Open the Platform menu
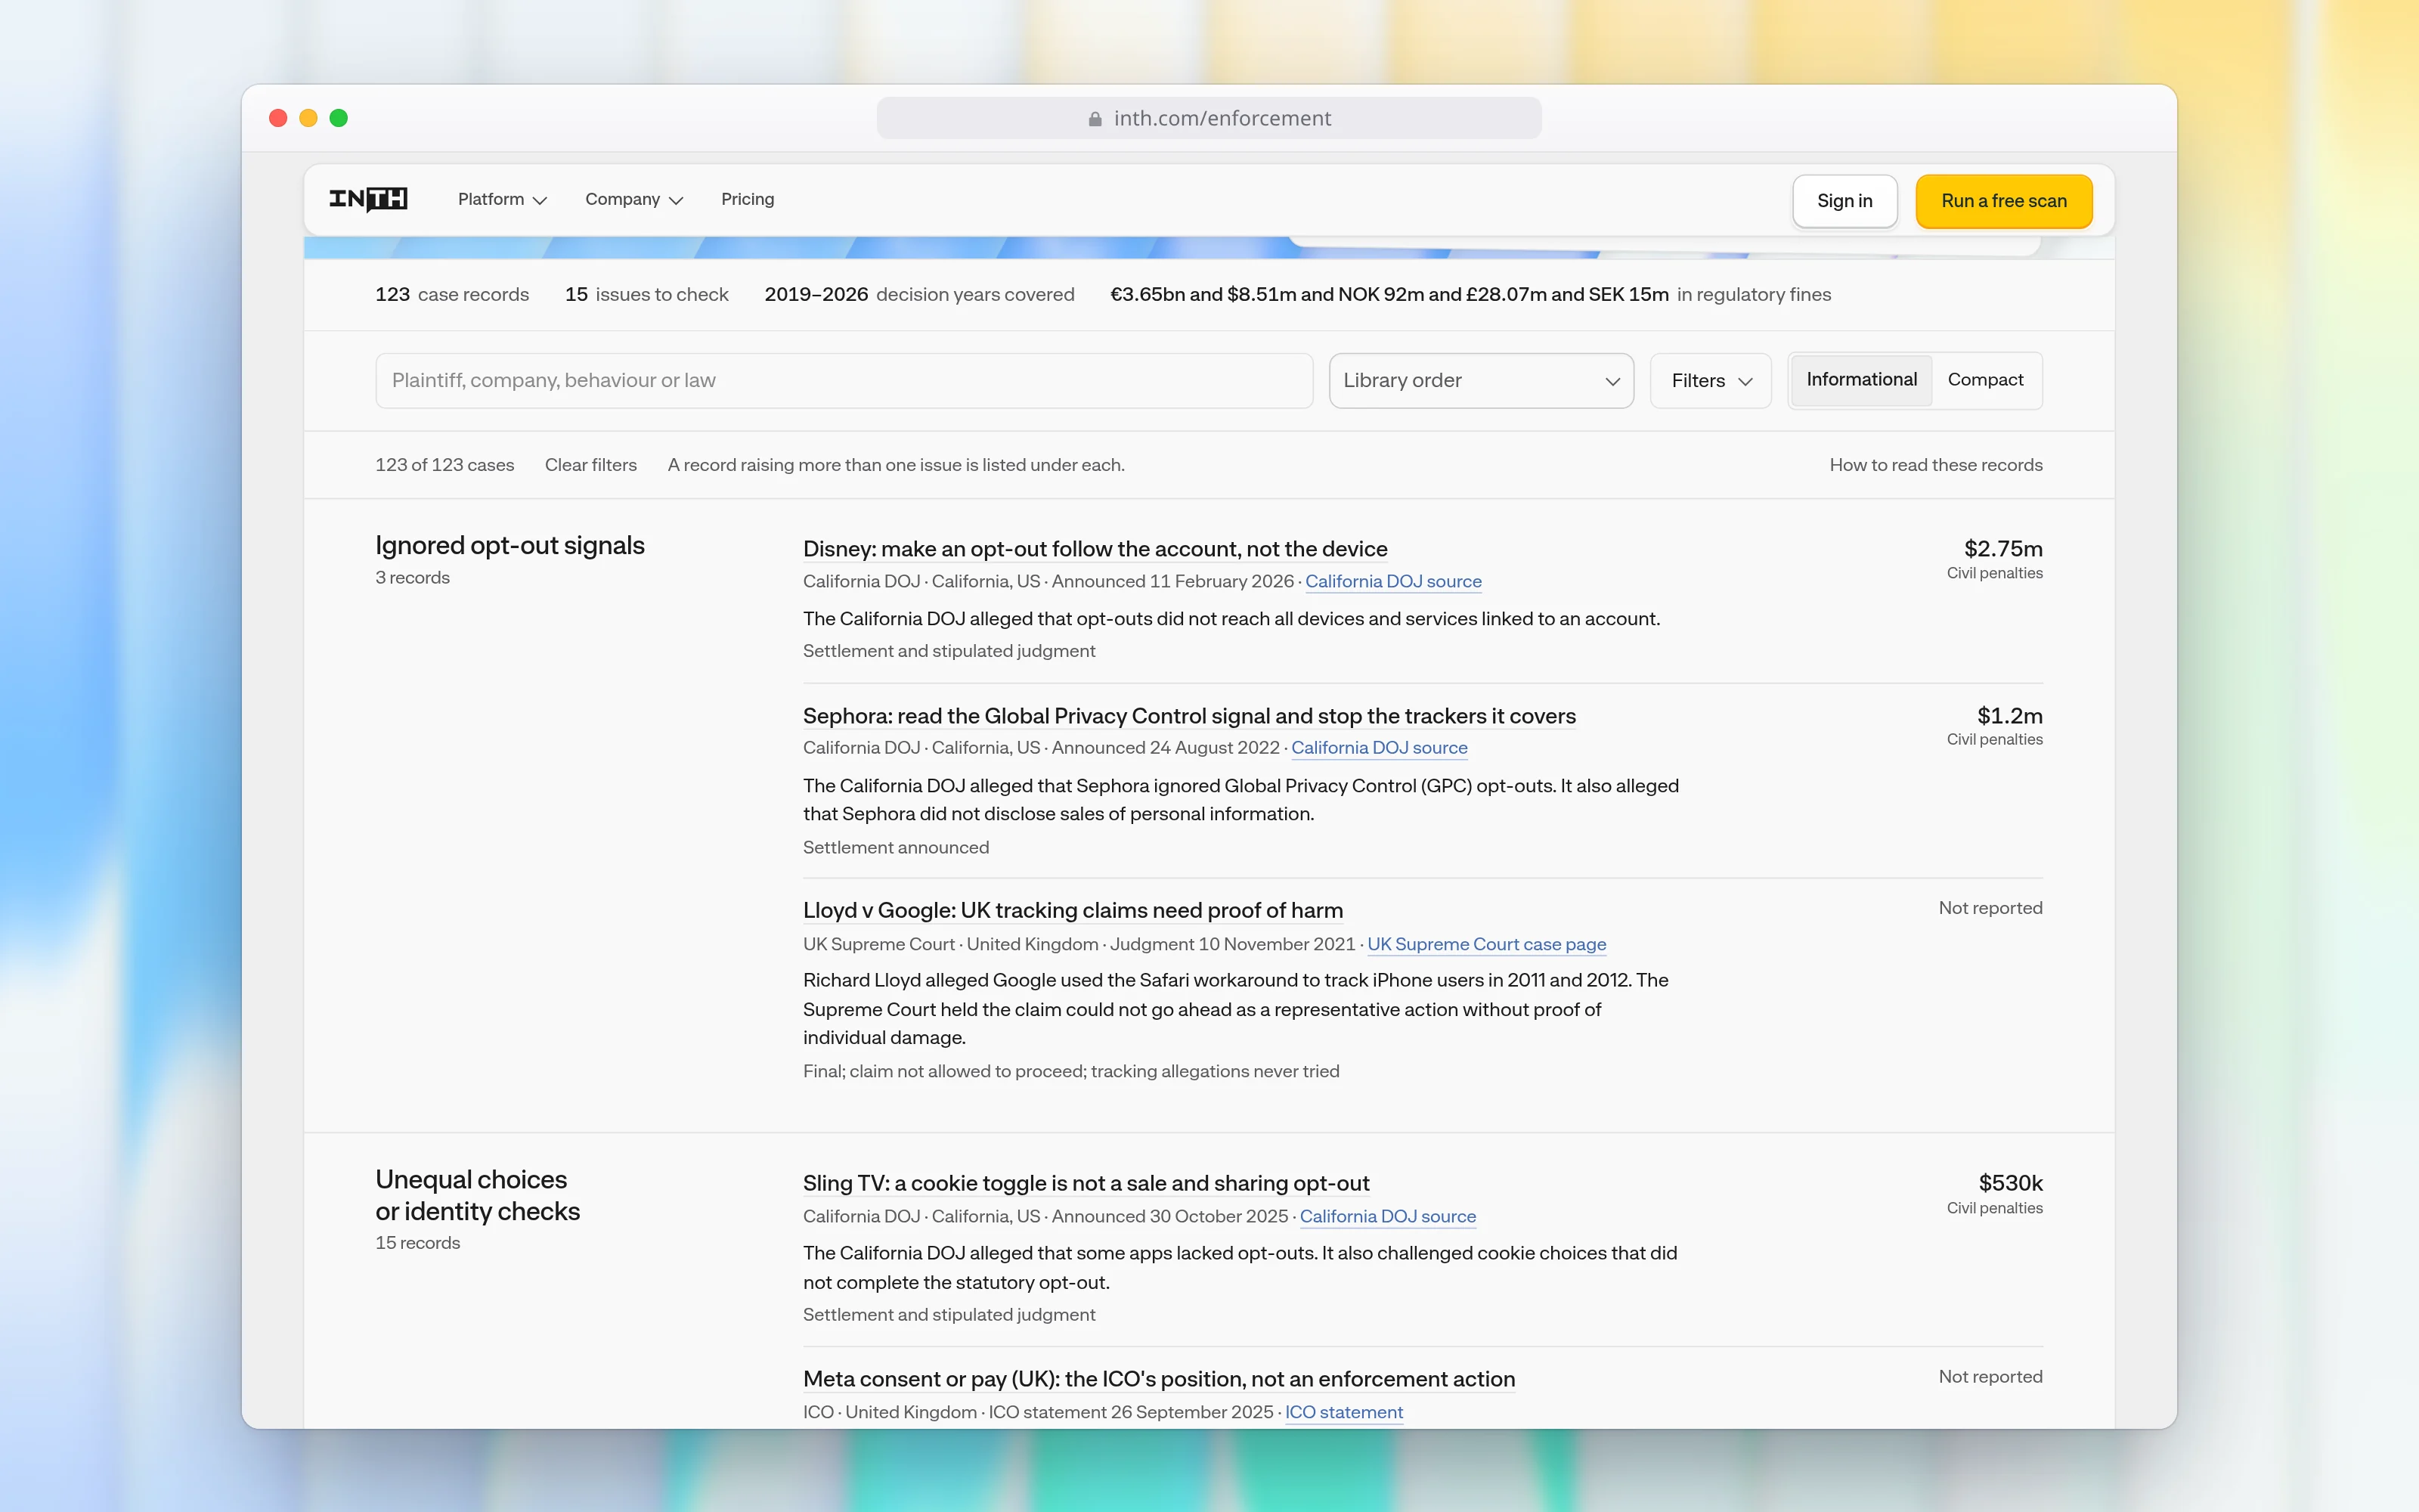 pos(502,199)
